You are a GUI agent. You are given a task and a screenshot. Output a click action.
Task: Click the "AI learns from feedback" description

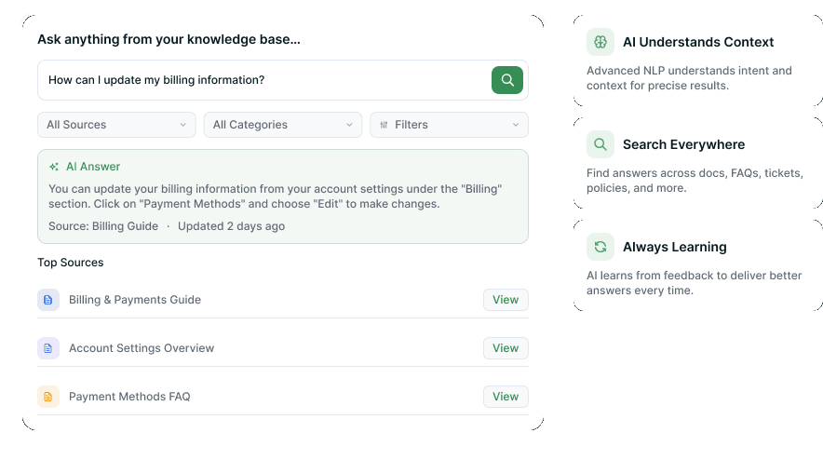(694, 283)
